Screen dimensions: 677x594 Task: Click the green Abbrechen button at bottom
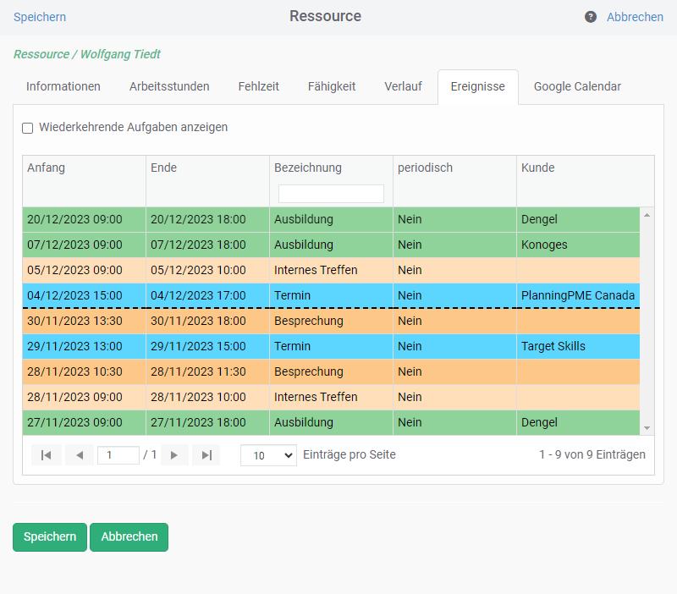(129, 536)
